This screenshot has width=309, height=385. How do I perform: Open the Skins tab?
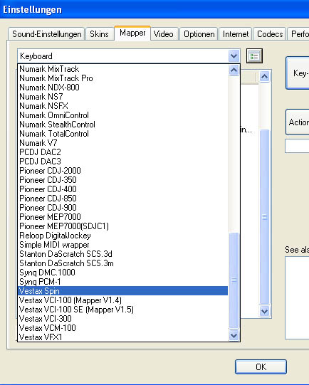point(99,34)
